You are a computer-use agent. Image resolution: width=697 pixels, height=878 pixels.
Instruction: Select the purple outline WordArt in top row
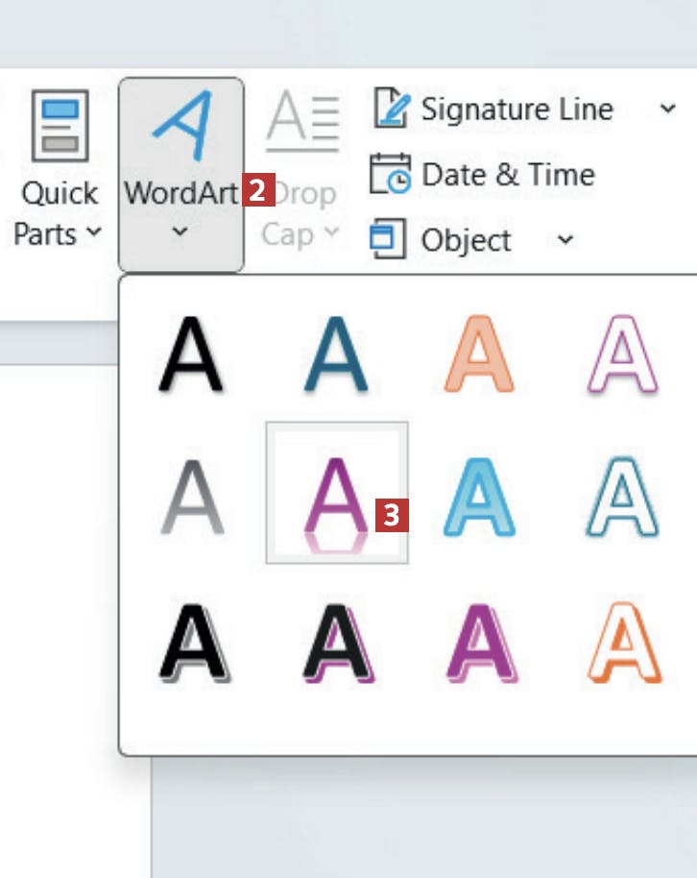coord(623,357)
